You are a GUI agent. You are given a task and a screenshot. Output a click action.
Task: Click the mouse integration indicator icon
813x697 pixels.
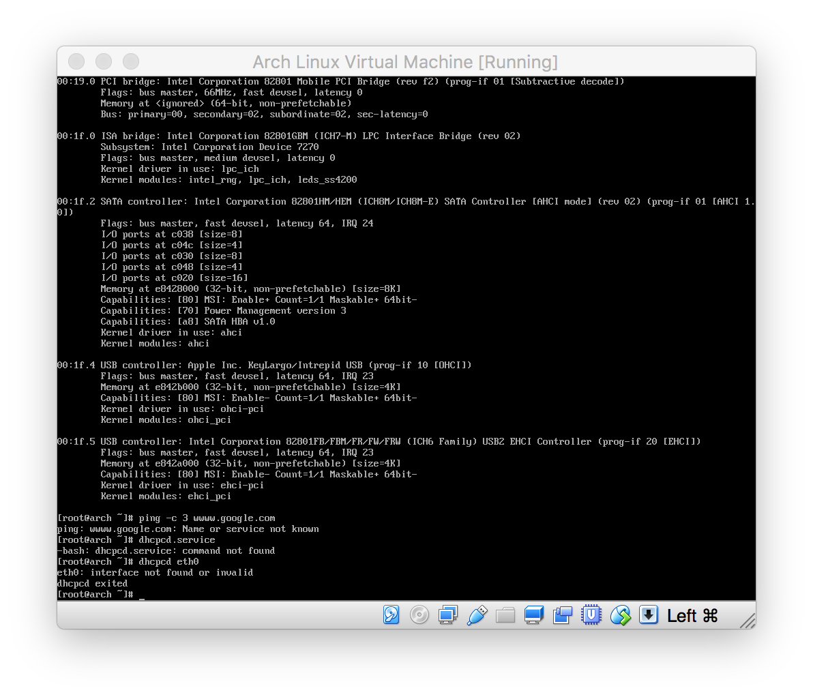(620, 615)
